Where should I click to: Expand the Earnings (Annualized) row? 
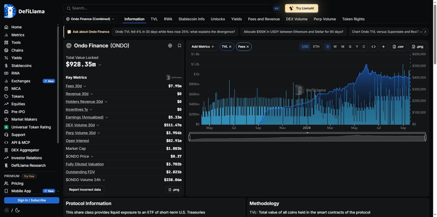click(107, 117)
